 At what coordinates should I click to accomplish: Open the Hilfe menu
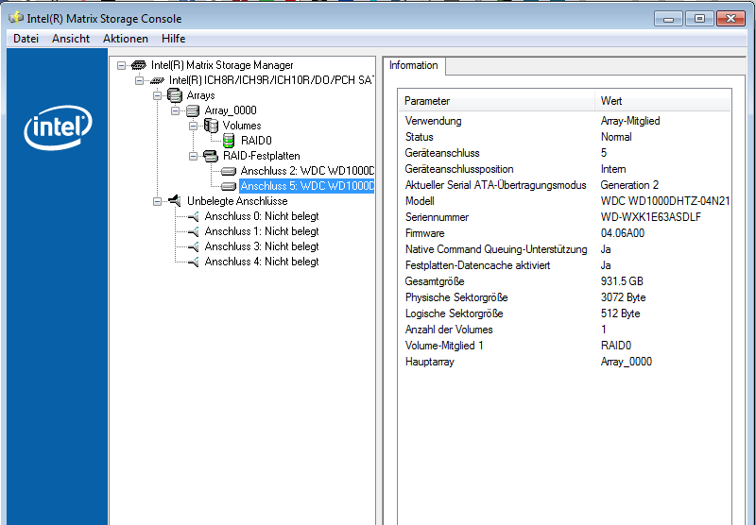(x=173, y=39)
